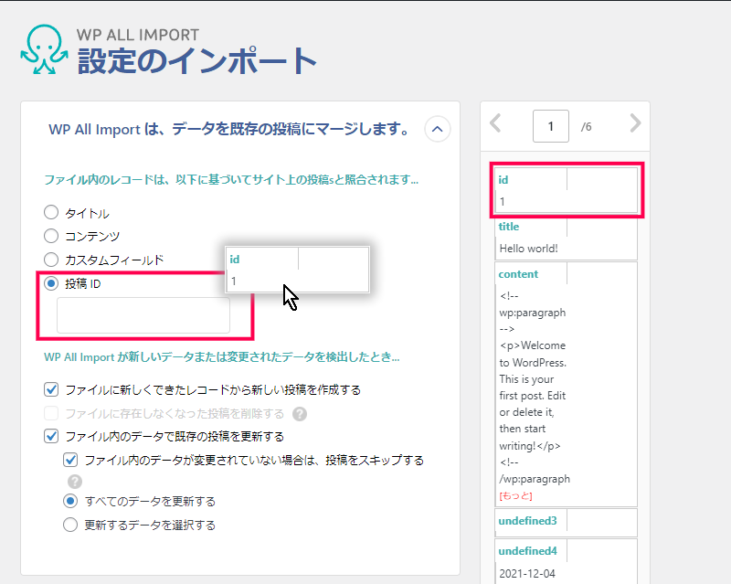
Task: Open help icon beside 投稿を削除する option
Action: pyautogui.click(x=300, y=414)
